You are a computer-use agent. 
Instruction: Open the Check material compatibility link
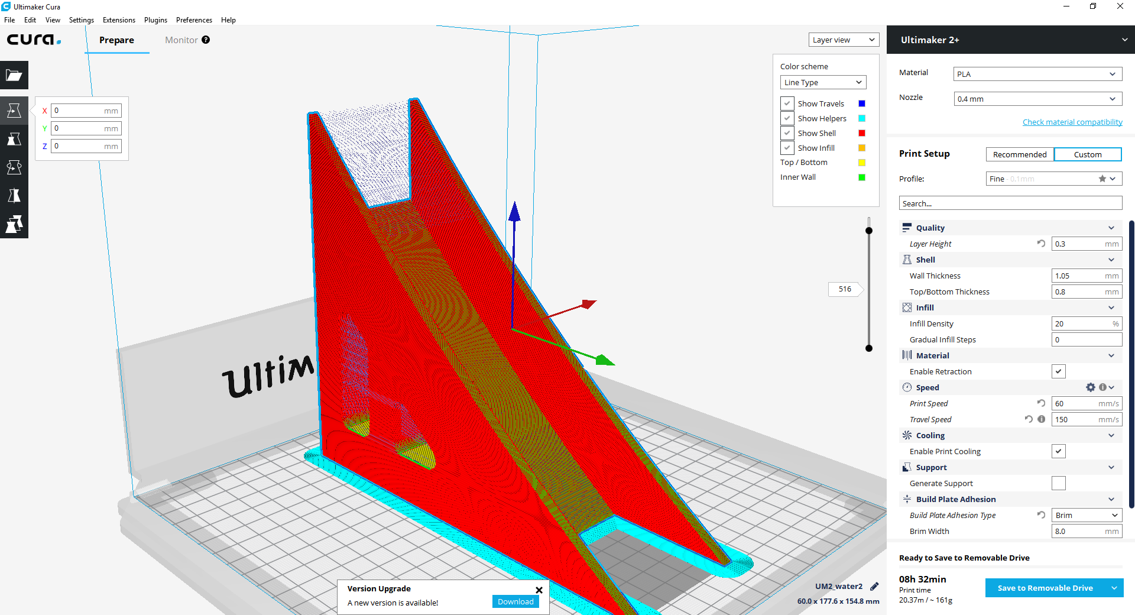pos(1072,122)
